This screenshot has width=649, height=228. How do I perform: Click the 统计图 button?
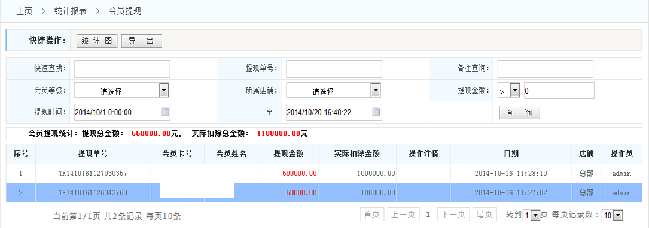coord(97,41)
